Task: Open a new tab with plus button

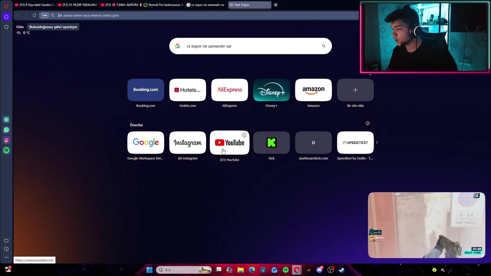Action: tap(275, 5)
